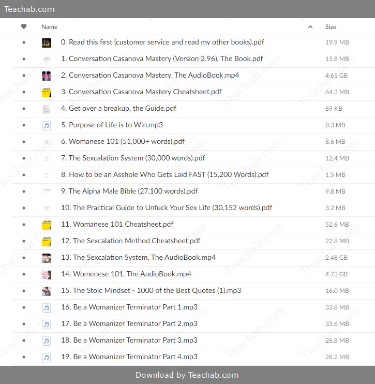This screenshot has width=375, height=384.
Task: Open '14. Womenese 101, The AudioBook.mp4'
Action: (x=126, y=274)
